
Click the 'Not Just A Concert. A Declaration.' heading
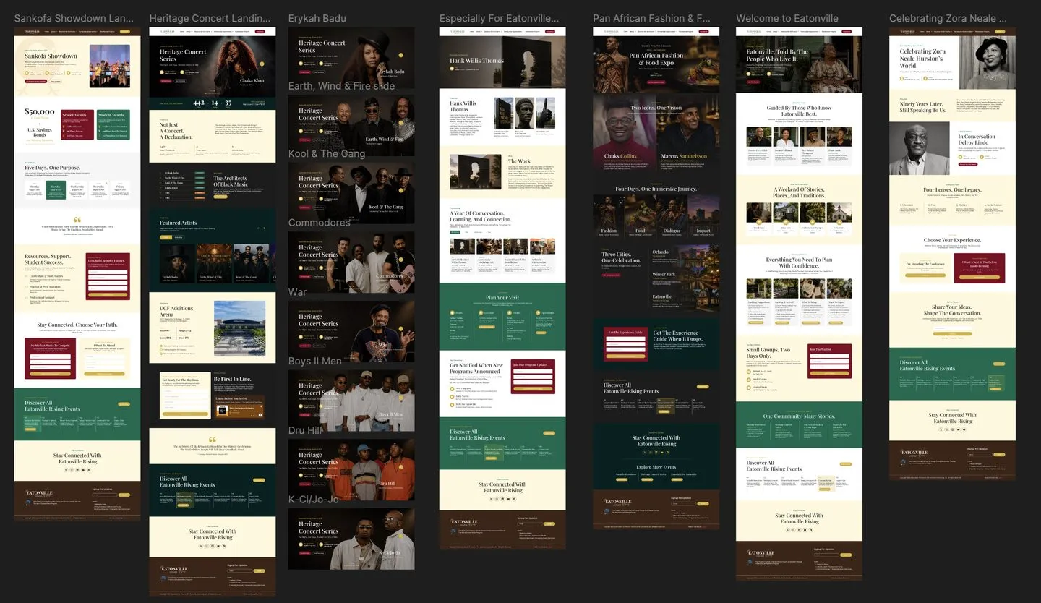(176, 131)
